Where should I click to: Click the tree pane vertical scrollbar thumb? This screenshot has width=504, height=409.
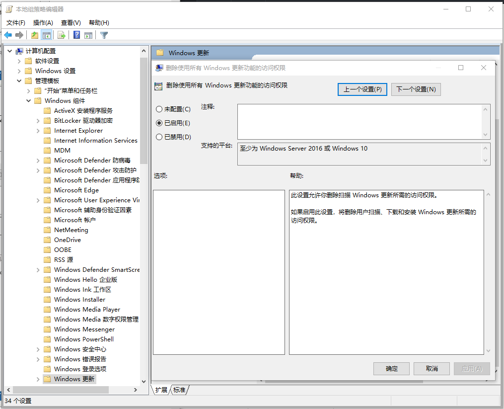[144, 111]
